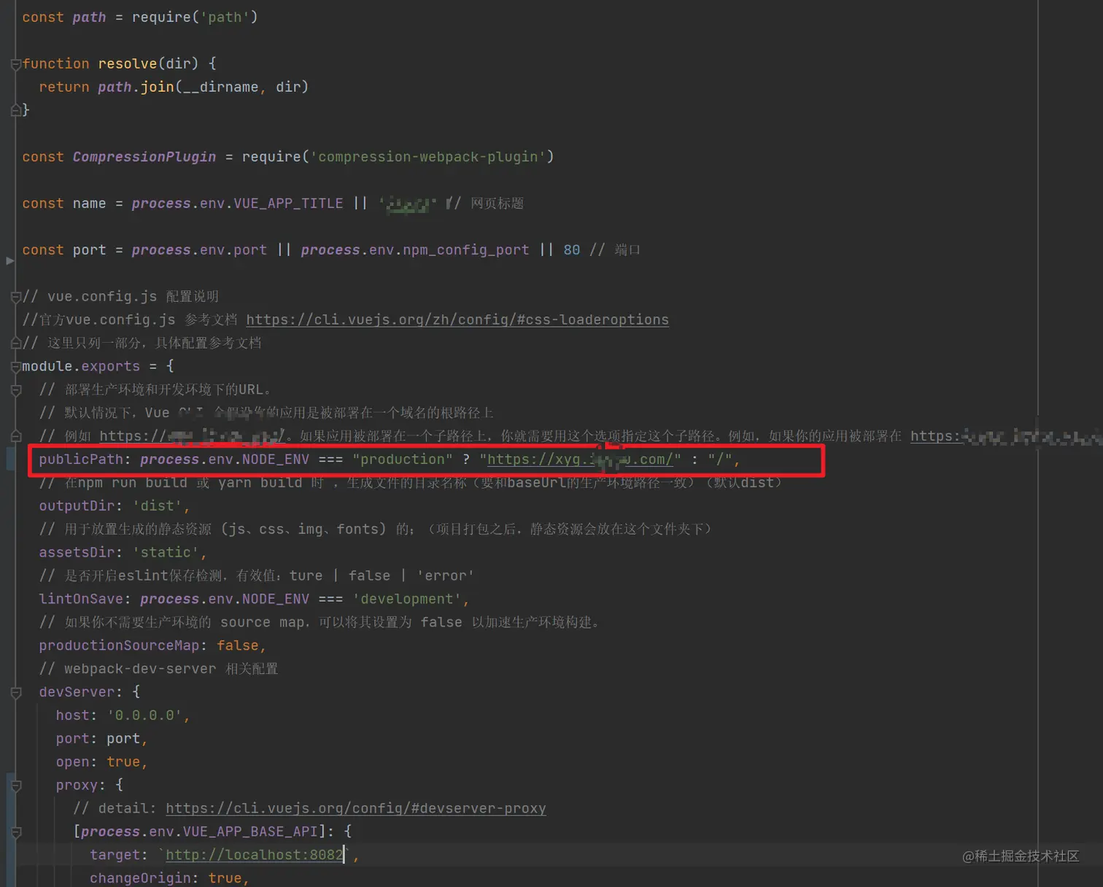
Task: Click fold-end marker at resolve's closing brace
Action: [15, 110]
